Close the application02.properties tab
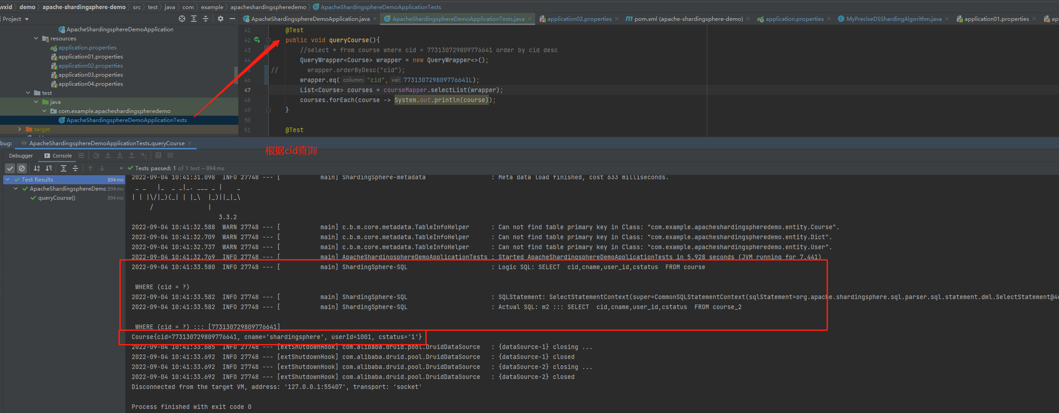Screen dimensions: 1059x413 pyautogui.click(x=617, y=19)
